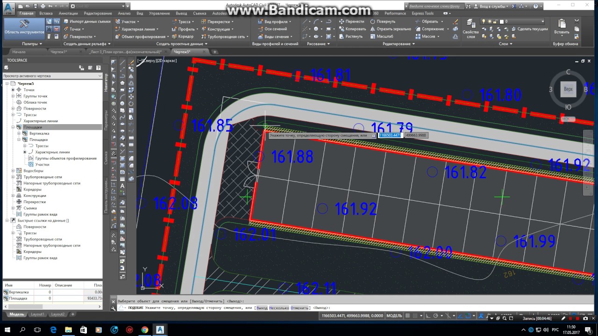This screenshot has width=598, height=336.
Task: Switch to the 'Анализ' ribbon tab
Action: click(x=124, y=14)
